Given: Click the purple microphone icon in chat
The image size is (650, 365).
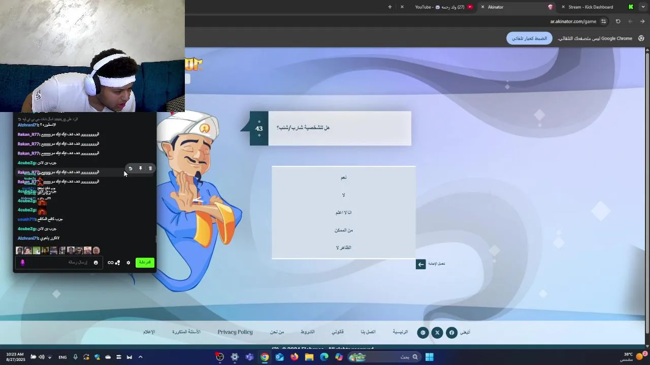Looking at the screenshot, I should [22, 263].
